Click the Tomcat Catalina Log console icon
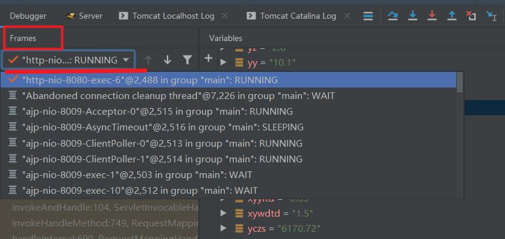505x239 pixels. click(251, 16)
